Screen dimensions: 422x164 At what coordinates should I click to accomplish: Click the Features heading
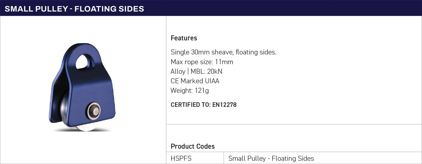[x=184, y=38]
